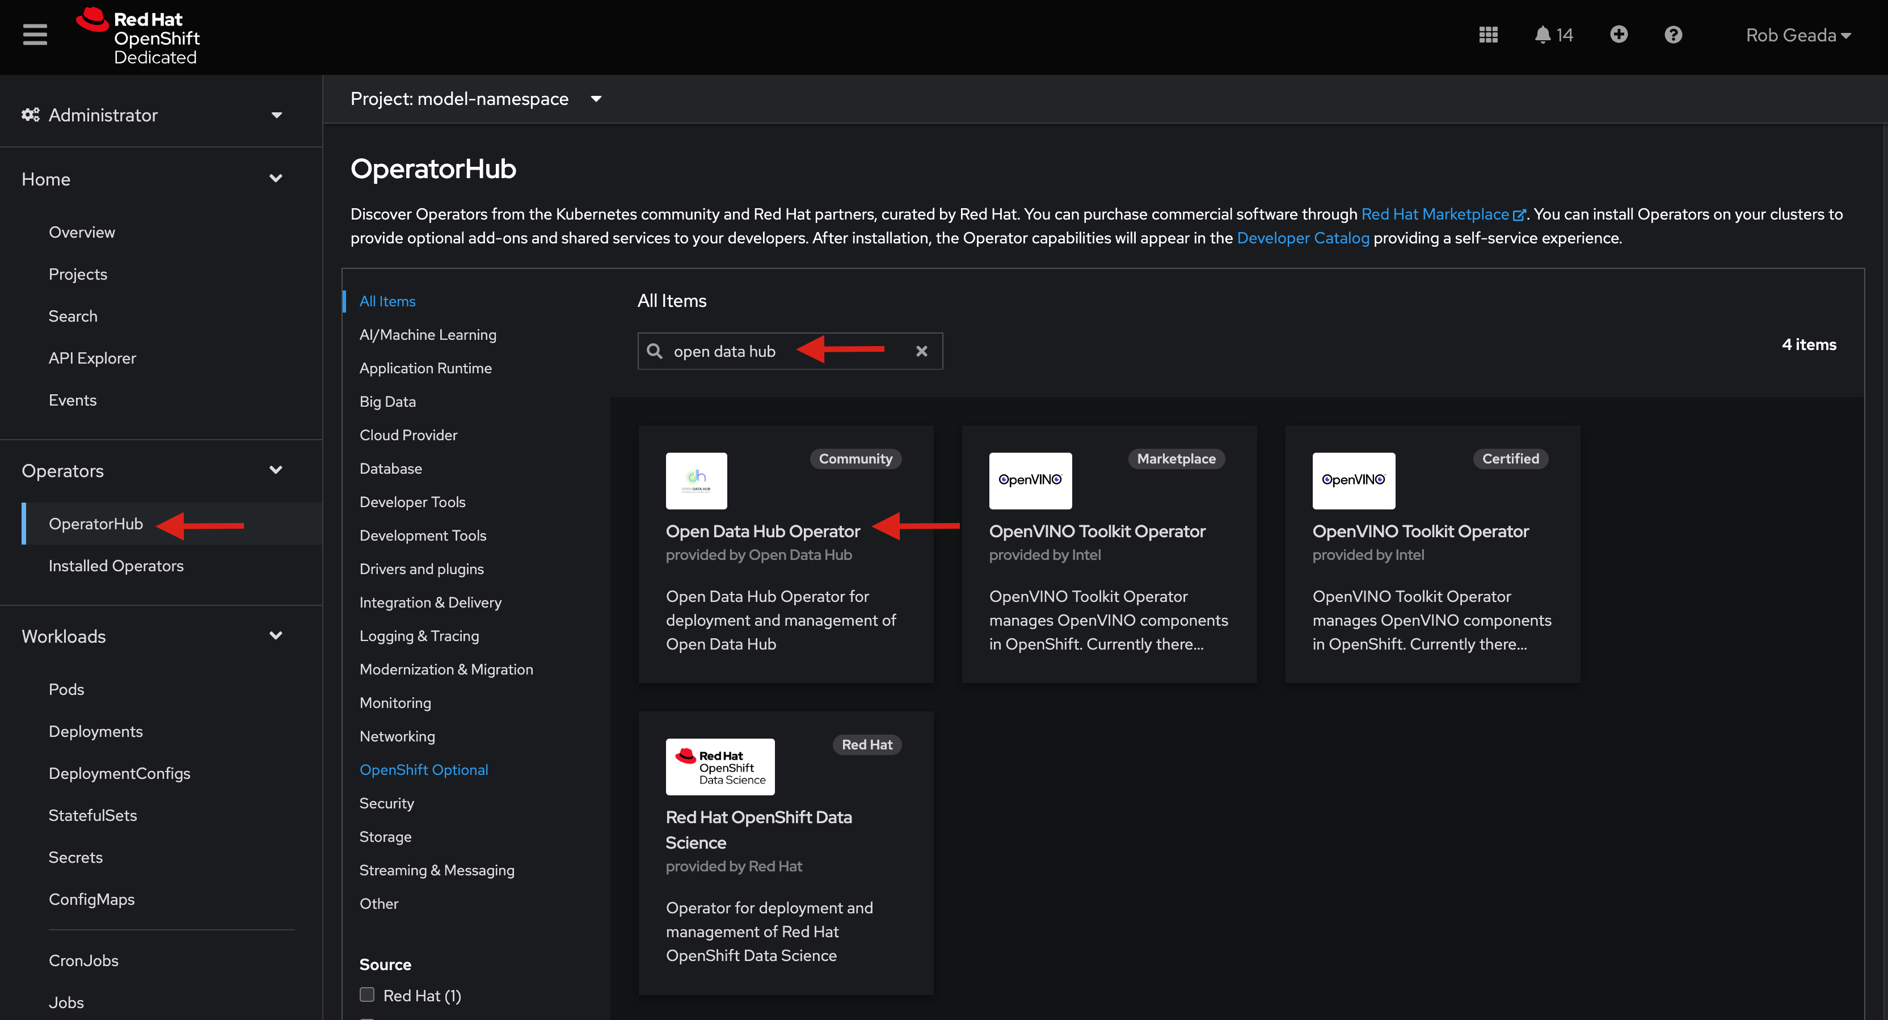Filter by Storage category
The image size is (1888, 1020).
[x=385, y=837]
